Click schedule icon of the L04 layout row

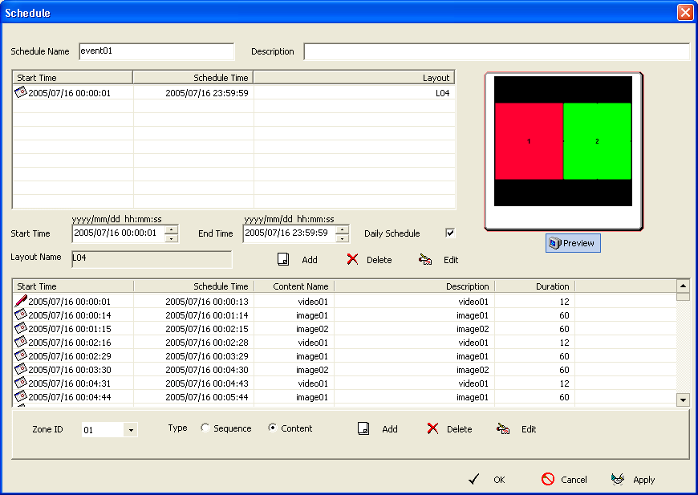click(x=21, y=92)
